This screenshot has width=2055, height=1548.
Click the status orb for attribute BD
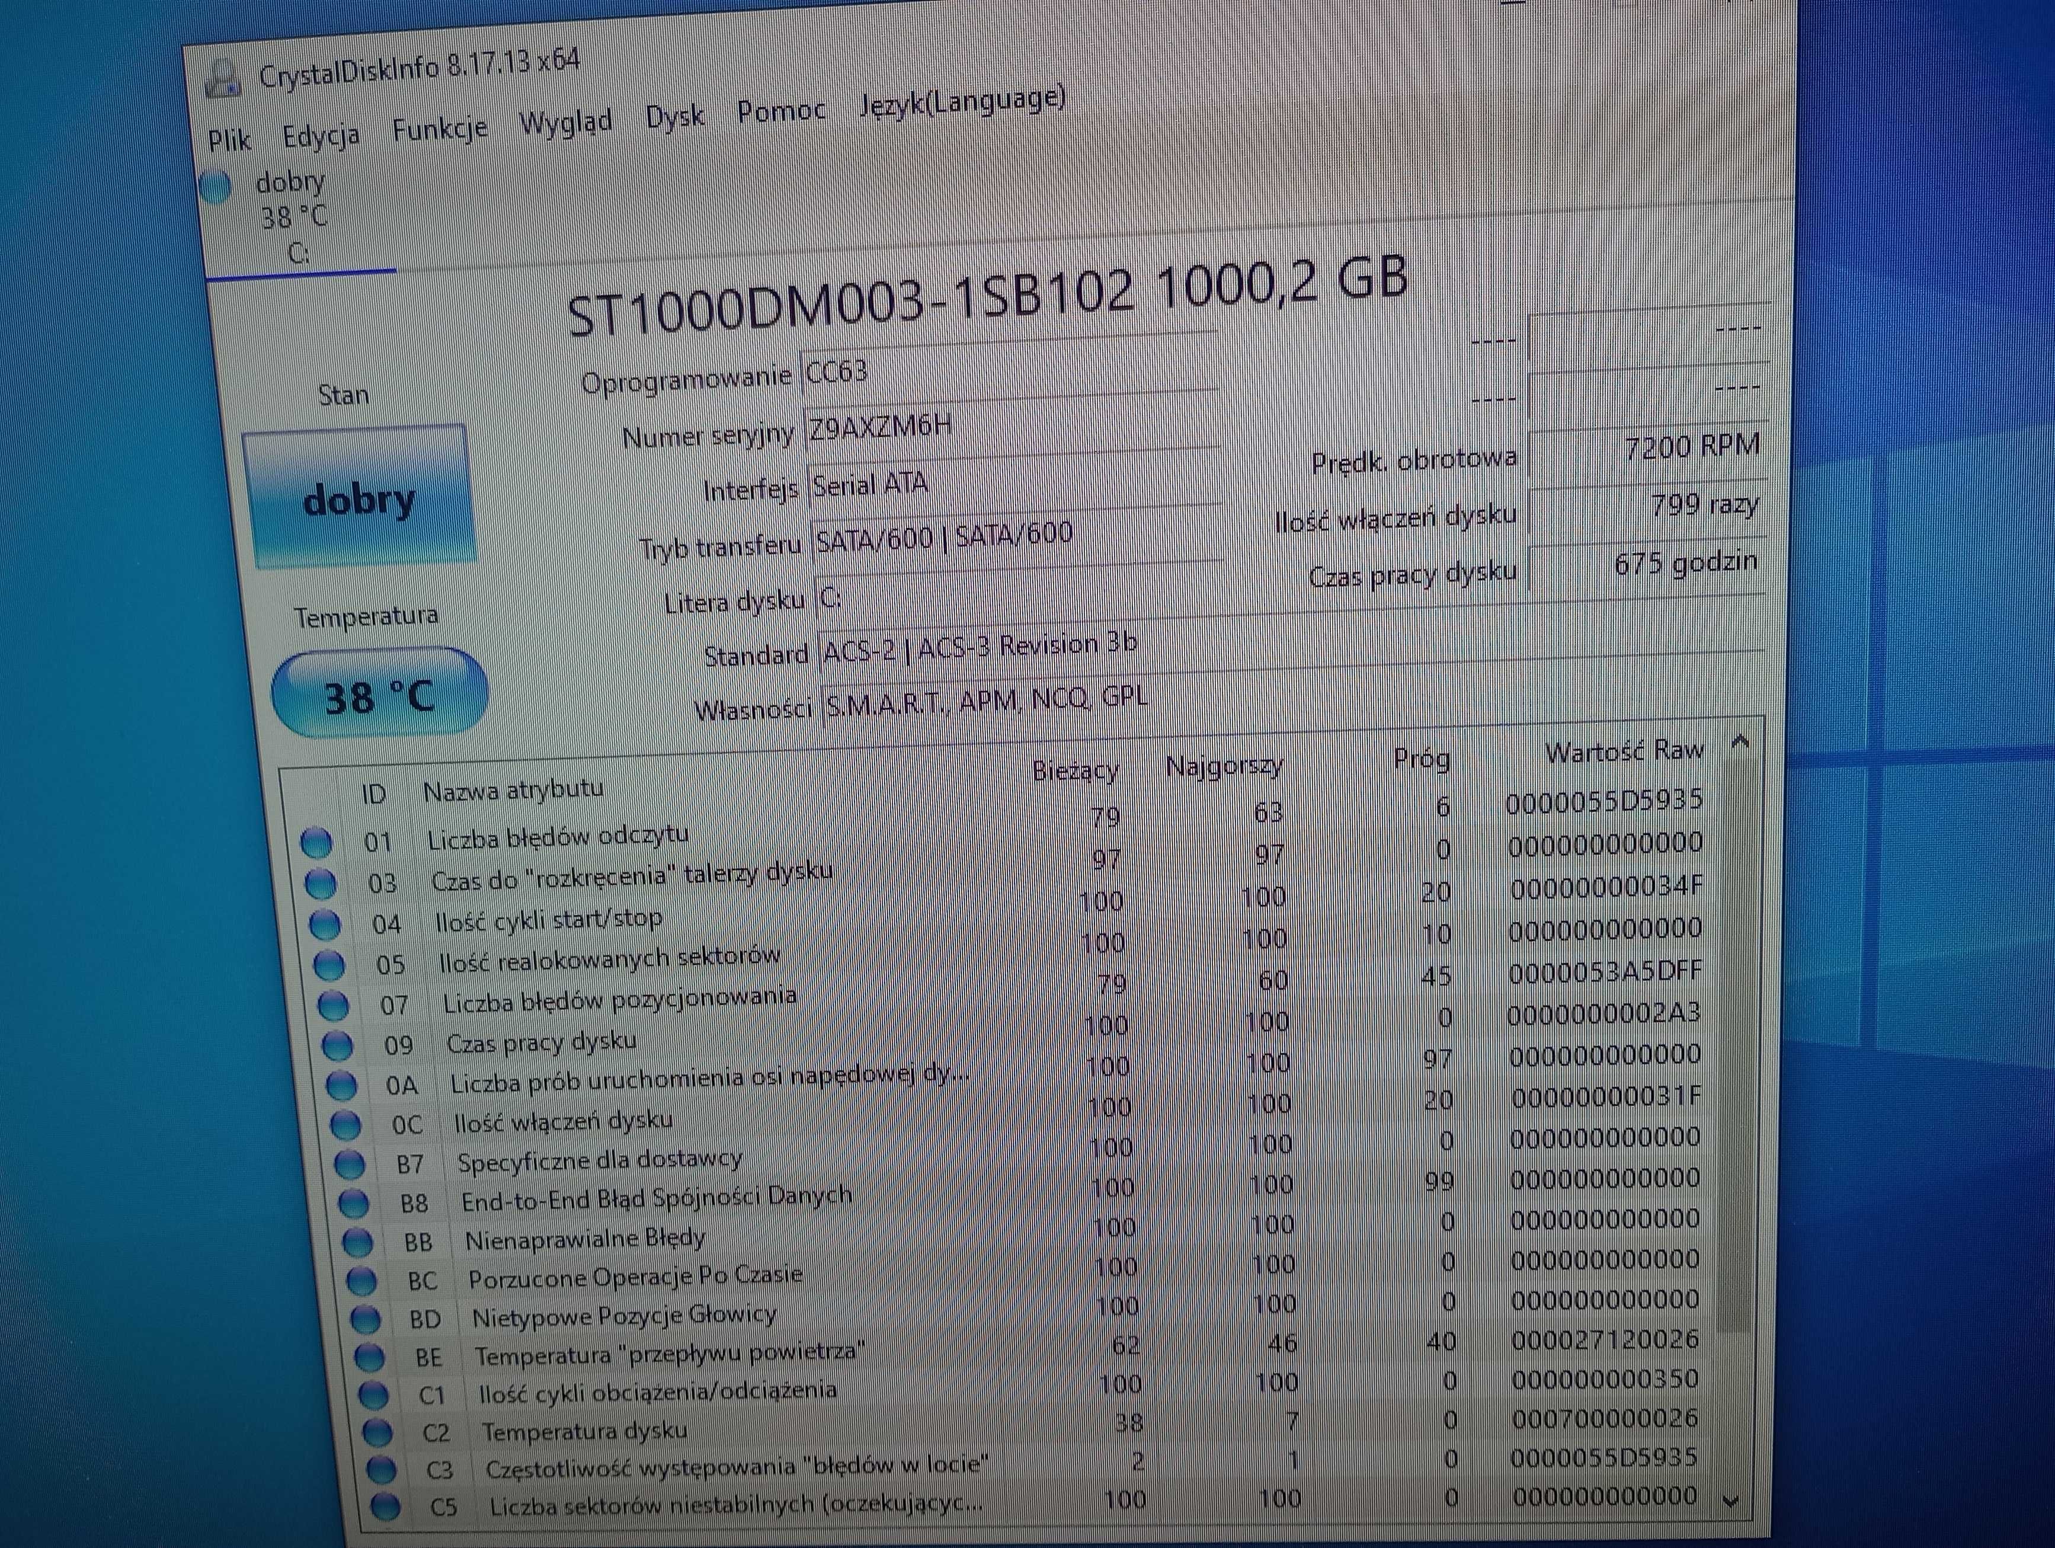tap(365, 1319)
